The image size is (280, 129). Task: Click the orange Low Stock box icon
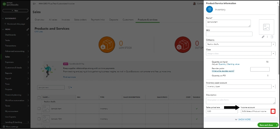(107, 45)
